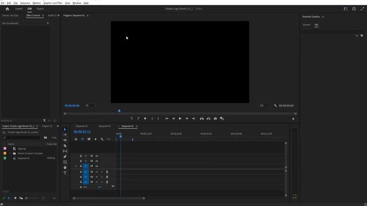This screenshot has height=206, width=367.
Task: Open the Window menu
Action: tap(77, 3)
